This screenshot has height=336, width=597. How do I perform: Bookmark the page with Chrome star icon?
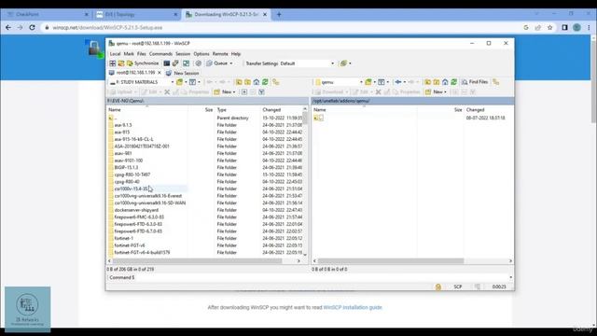coord(549,27)
